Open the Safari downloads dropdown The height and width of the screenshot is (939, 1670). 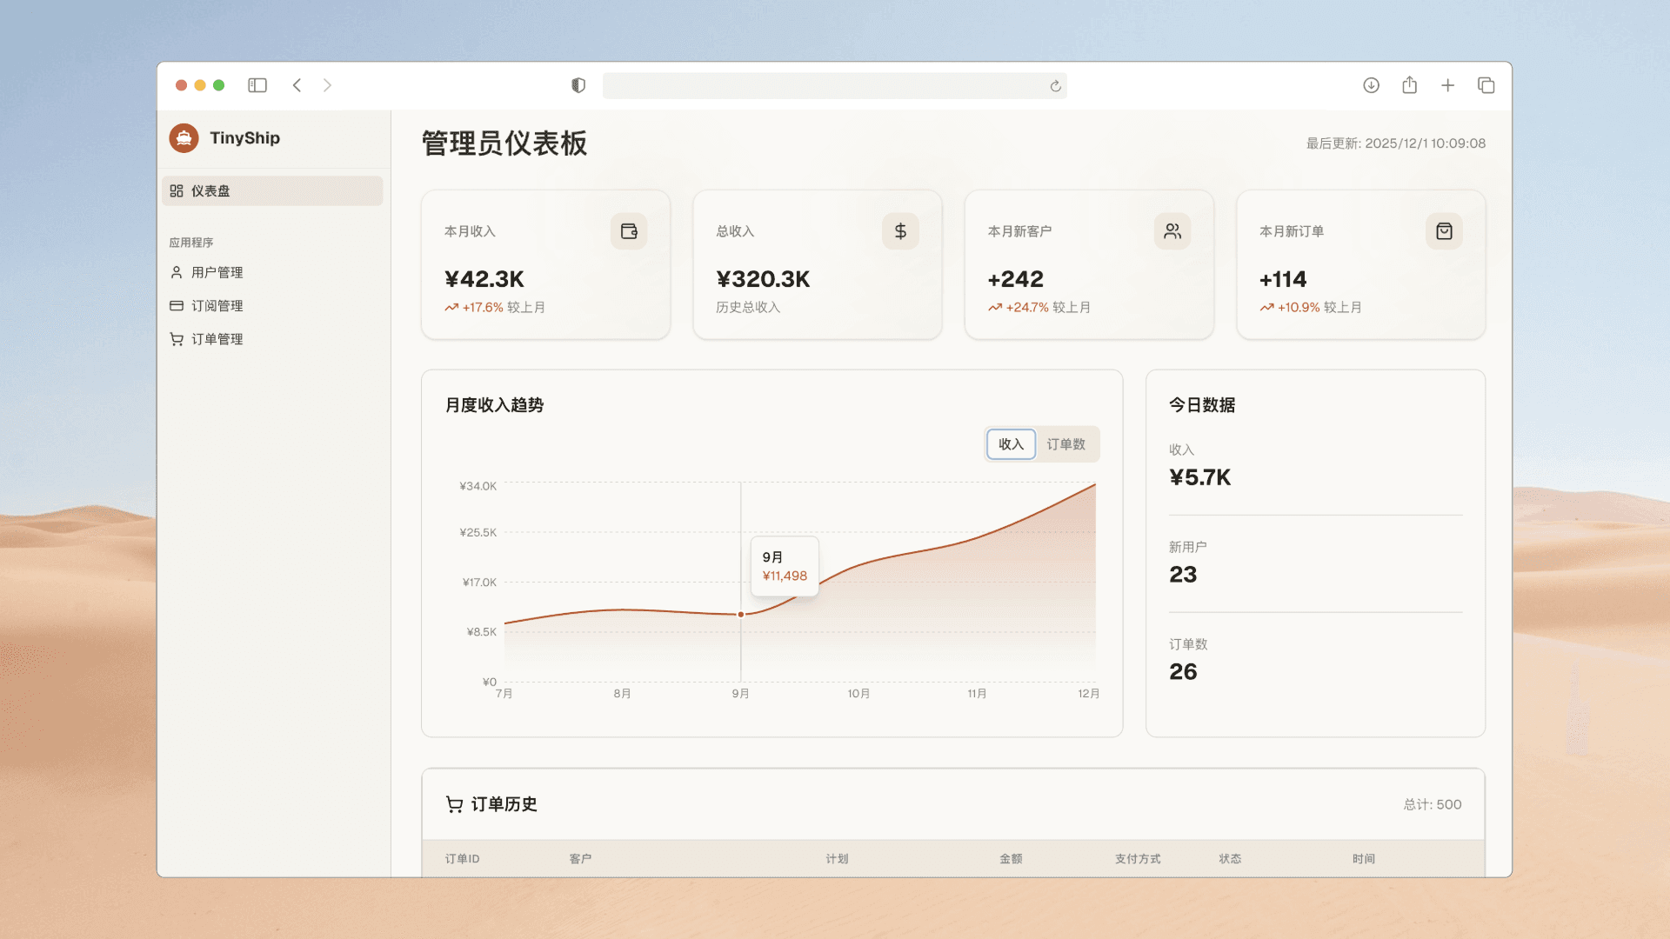coord(1371,85)
